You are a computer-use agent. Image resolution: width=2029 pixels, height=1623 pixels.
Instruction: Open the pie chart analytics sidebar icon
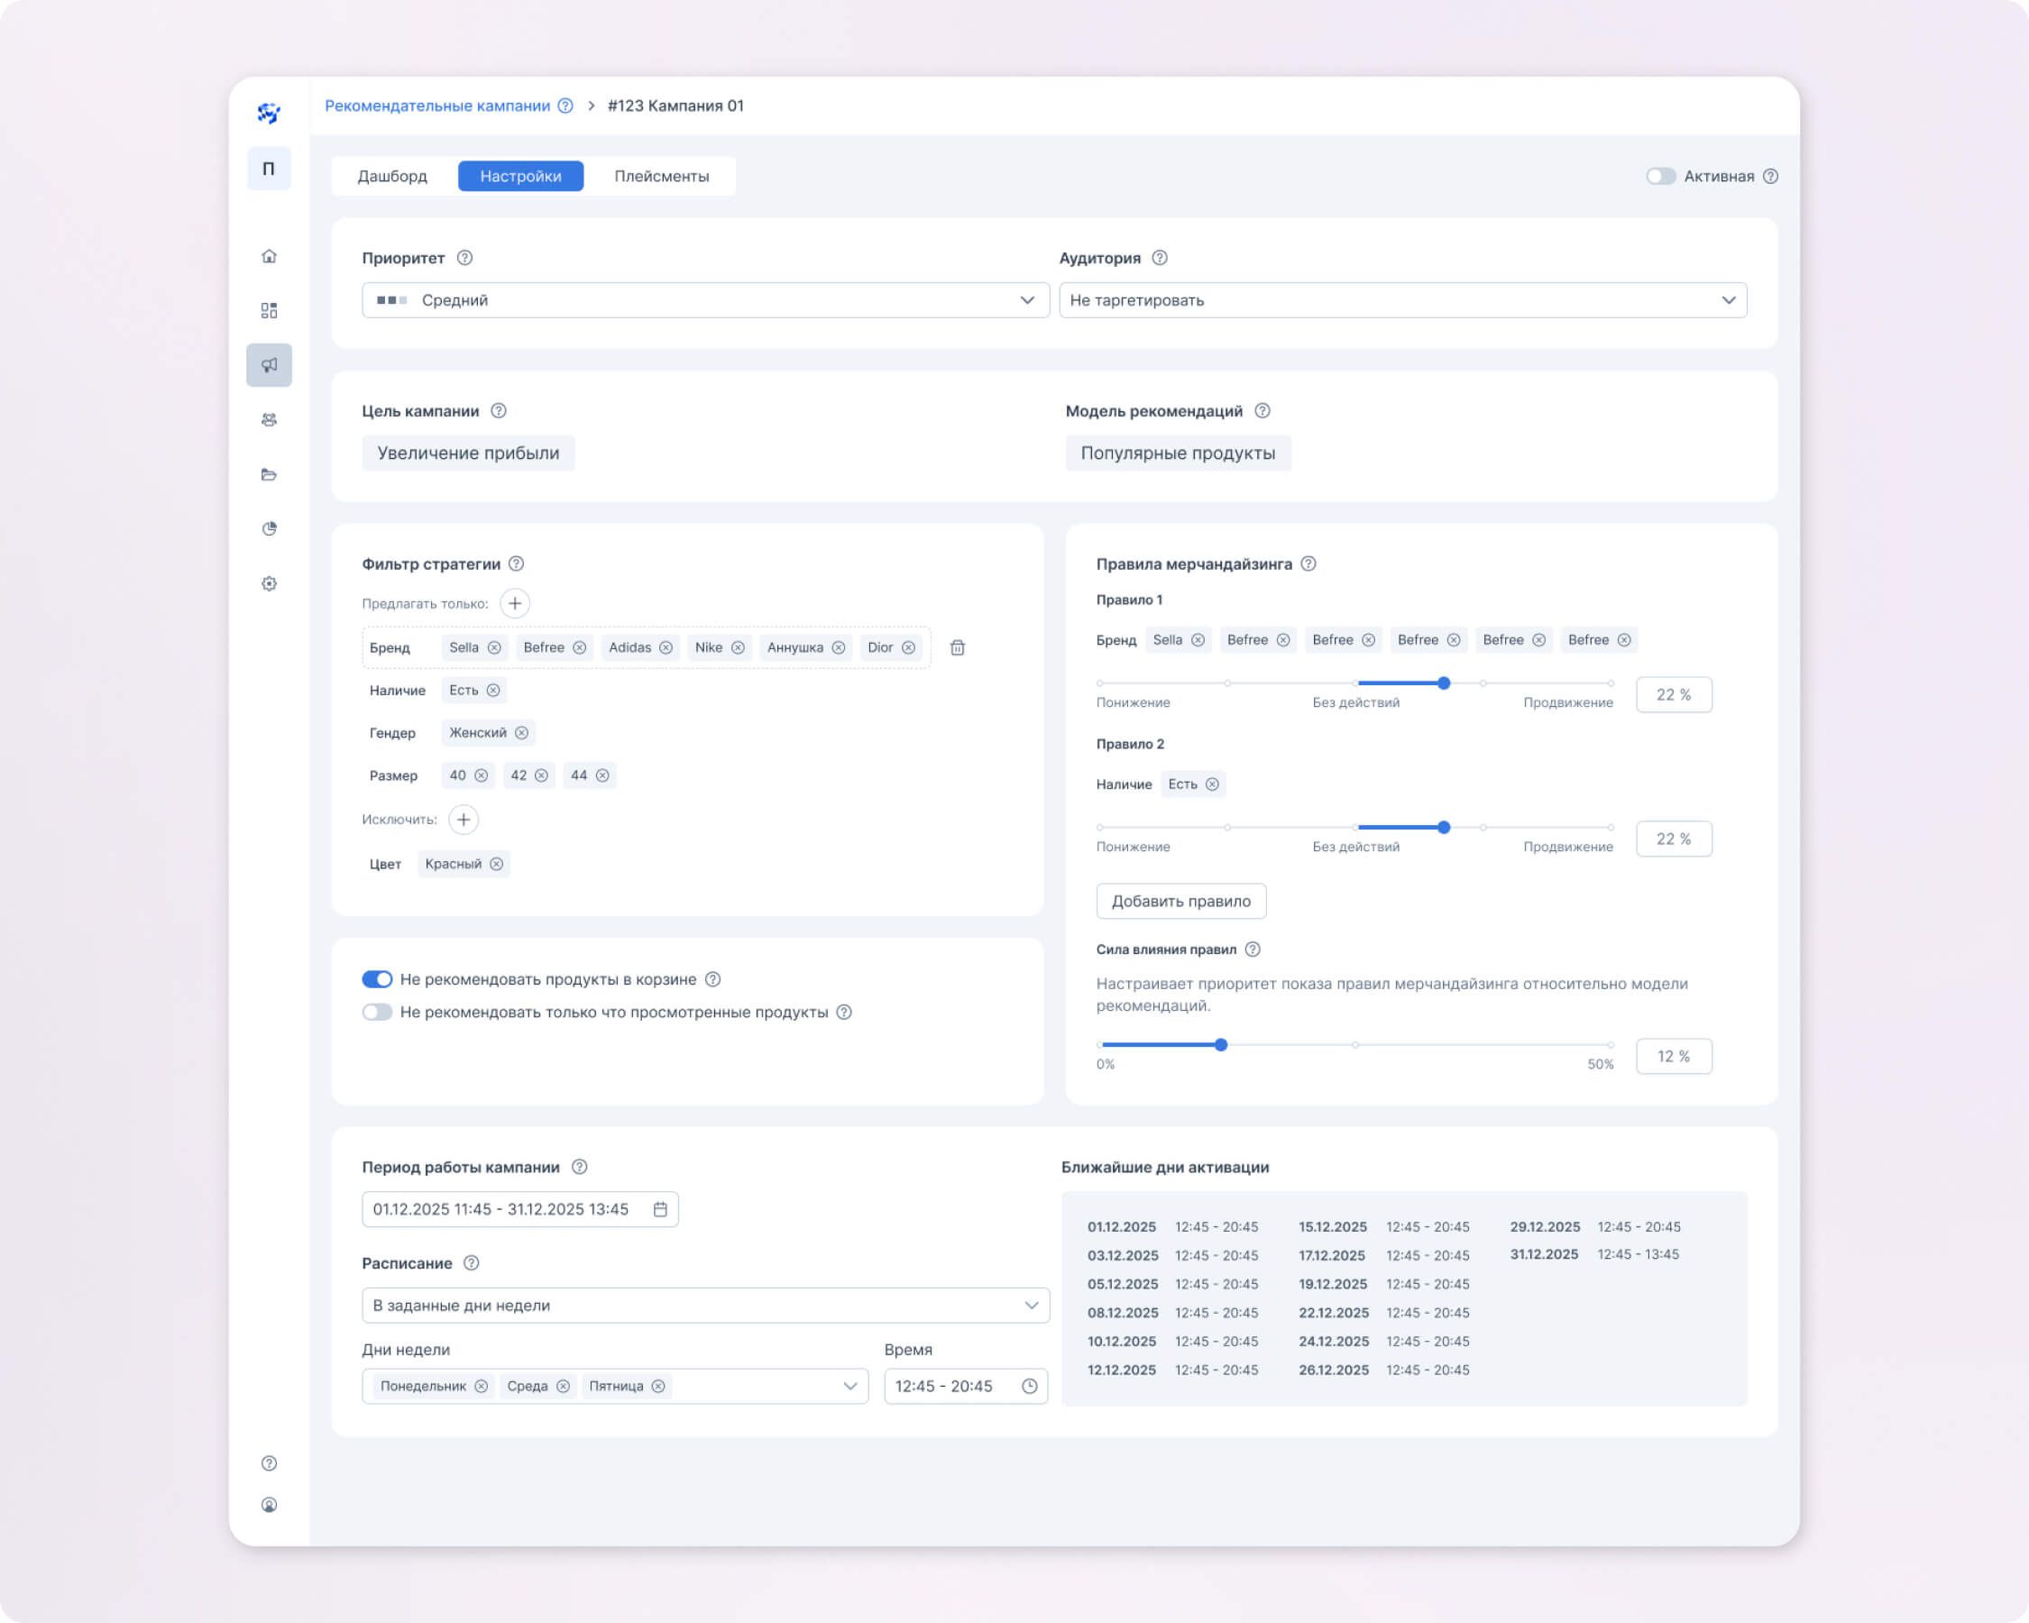tap(269, 528)
